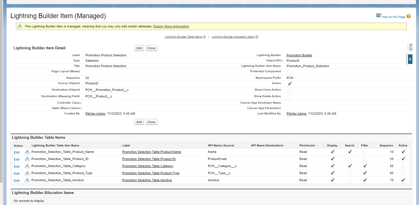
Task: Click the Sequence column header
Action: (386, 145)
